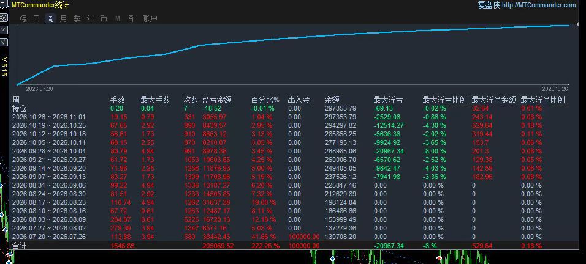The width and height of the screenshot is (586, 264).
Task: Click the 最大手数 column header
Action: pos(156,100)
